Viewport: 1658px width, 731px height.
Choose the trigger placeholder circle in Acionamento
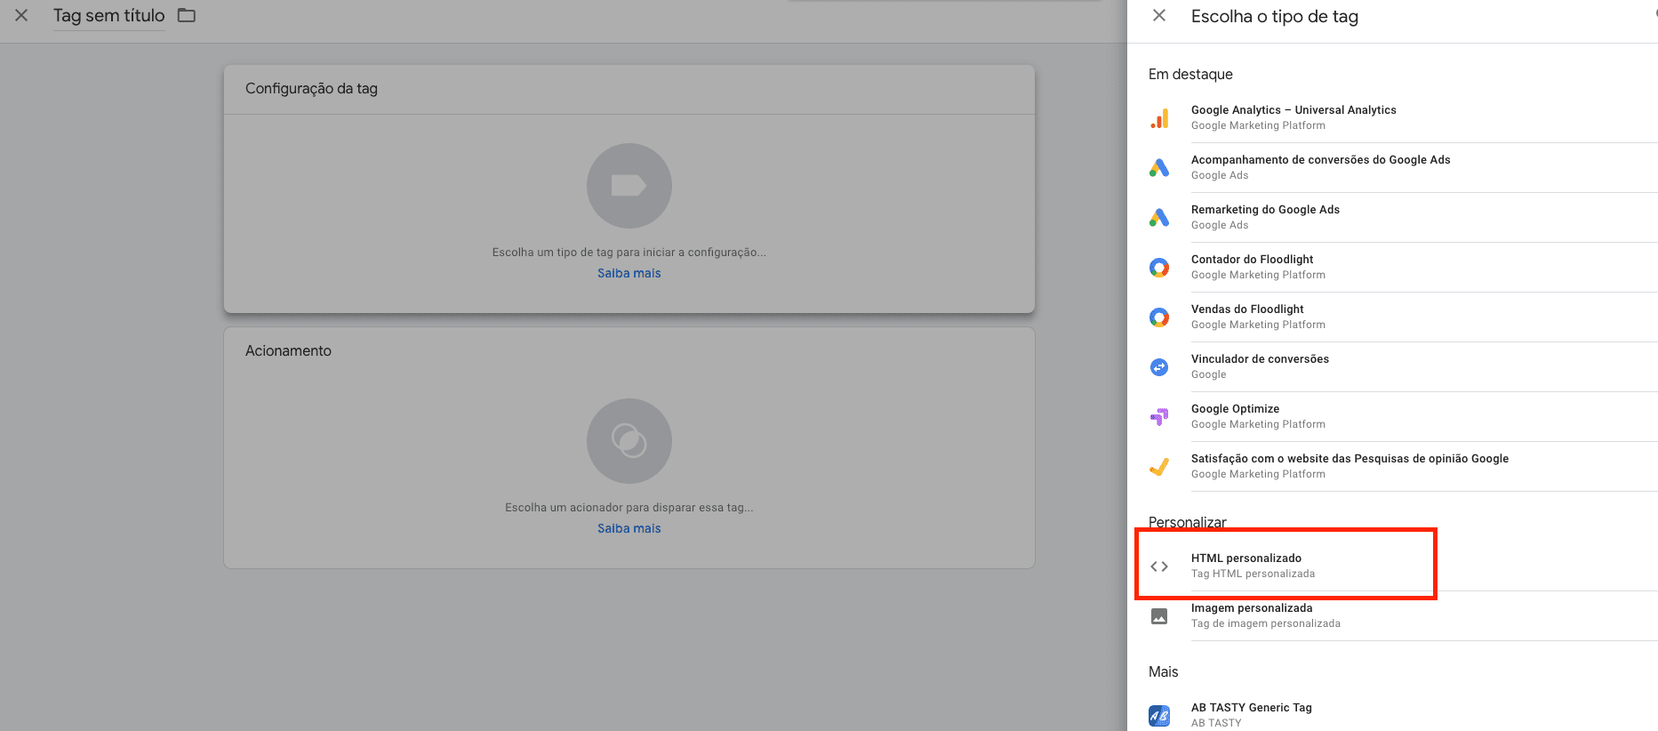click(629, 441)
